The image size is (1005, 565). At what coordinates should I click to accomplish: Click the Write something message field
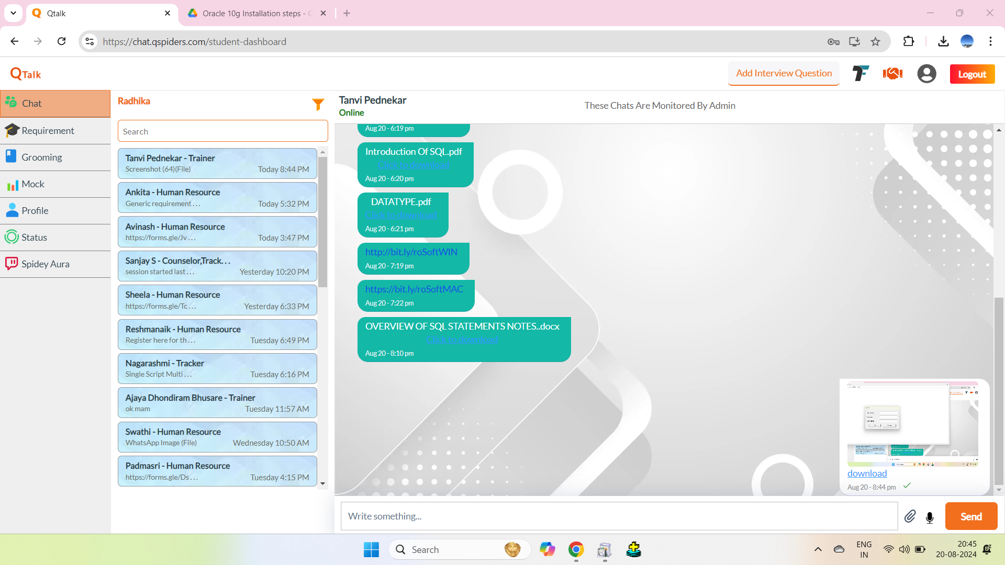click(x=619, y=516)
